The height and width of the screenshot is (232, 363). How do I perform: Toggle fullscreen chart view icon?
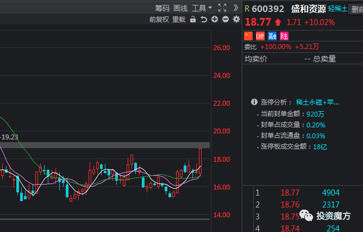click(222, 8)
